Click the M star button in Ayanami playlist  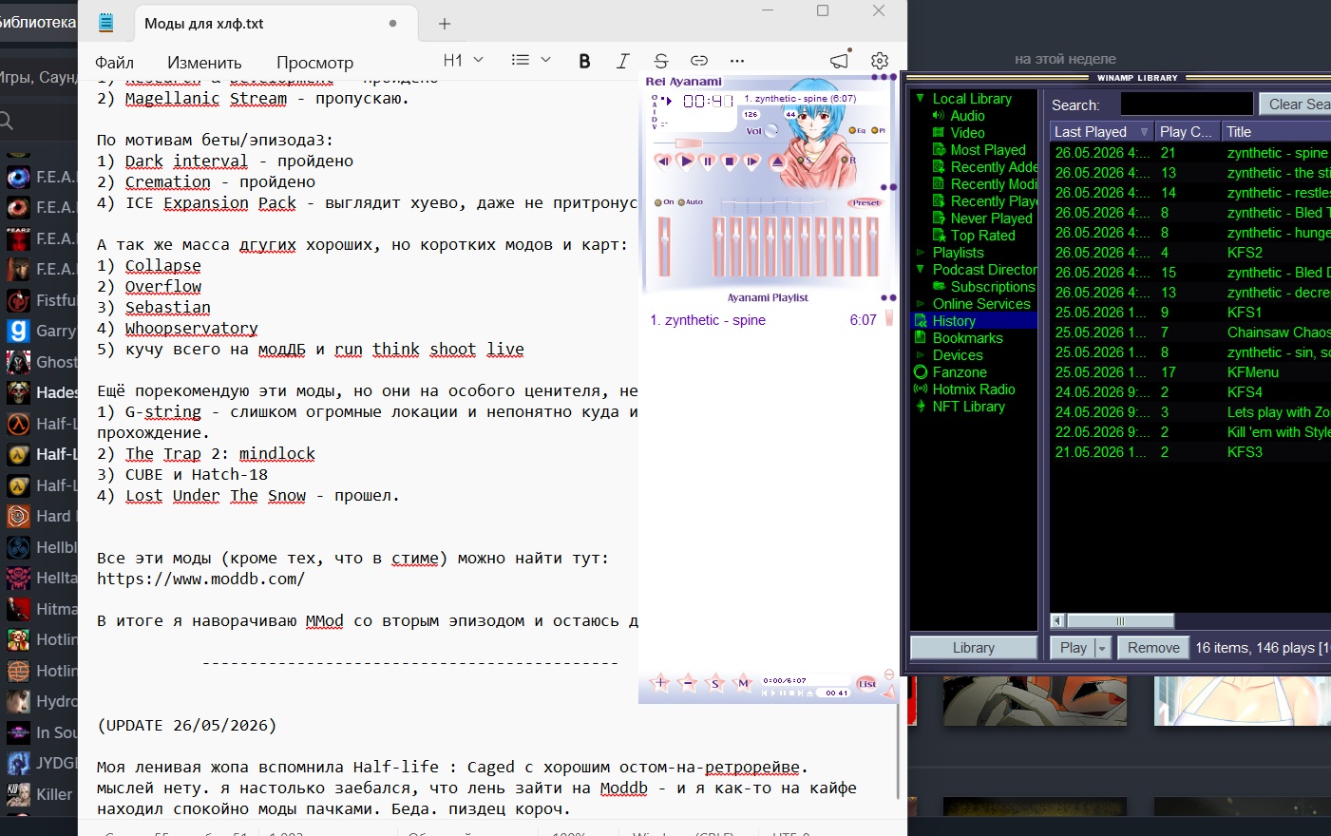click(x=743, y=683)
